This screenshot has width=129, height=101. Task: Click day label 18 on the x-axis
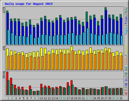point(72,98)
